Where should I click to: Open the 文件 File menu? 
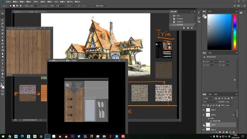(8, 2)
